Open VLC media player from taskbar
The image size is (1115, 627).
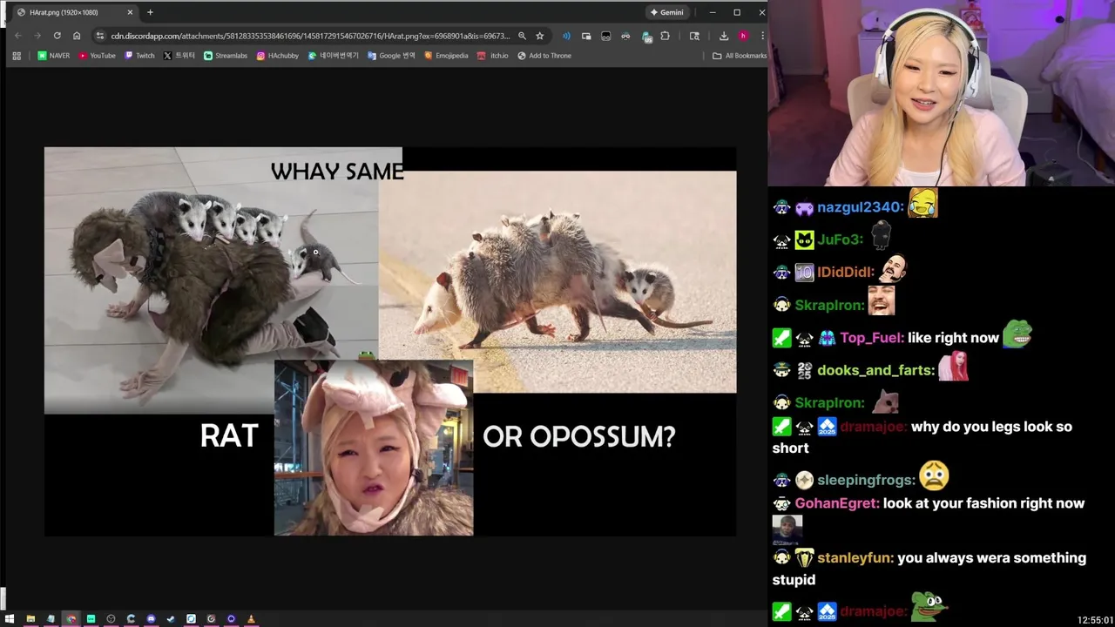[251, 619]
